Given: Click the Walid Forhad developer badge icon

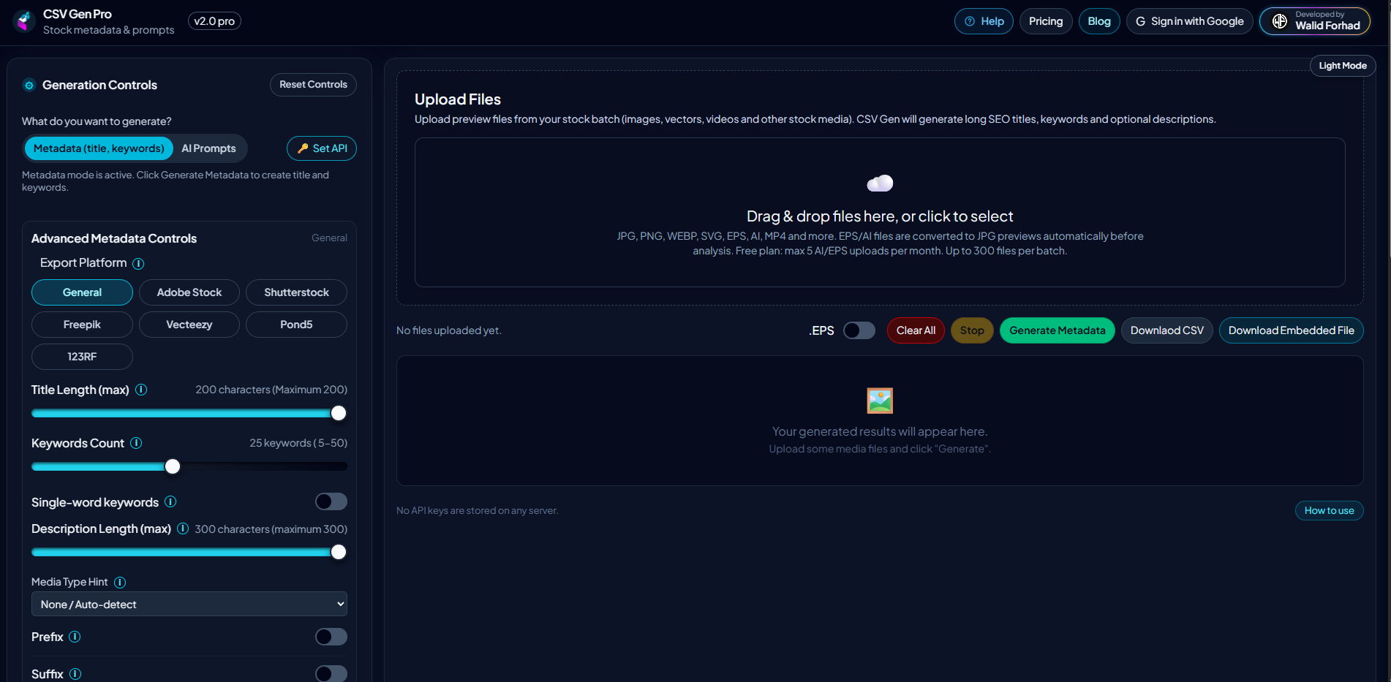Looking at the screenshot, I should click(x=1279, y=21).
